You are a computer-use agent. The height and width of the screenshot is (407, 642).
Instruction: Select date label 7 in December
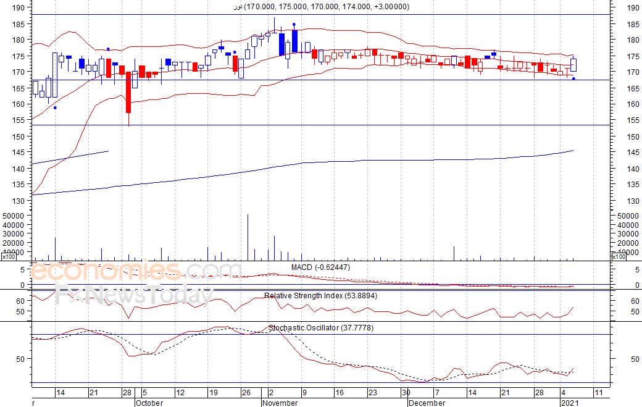click(x=437, y=393)
